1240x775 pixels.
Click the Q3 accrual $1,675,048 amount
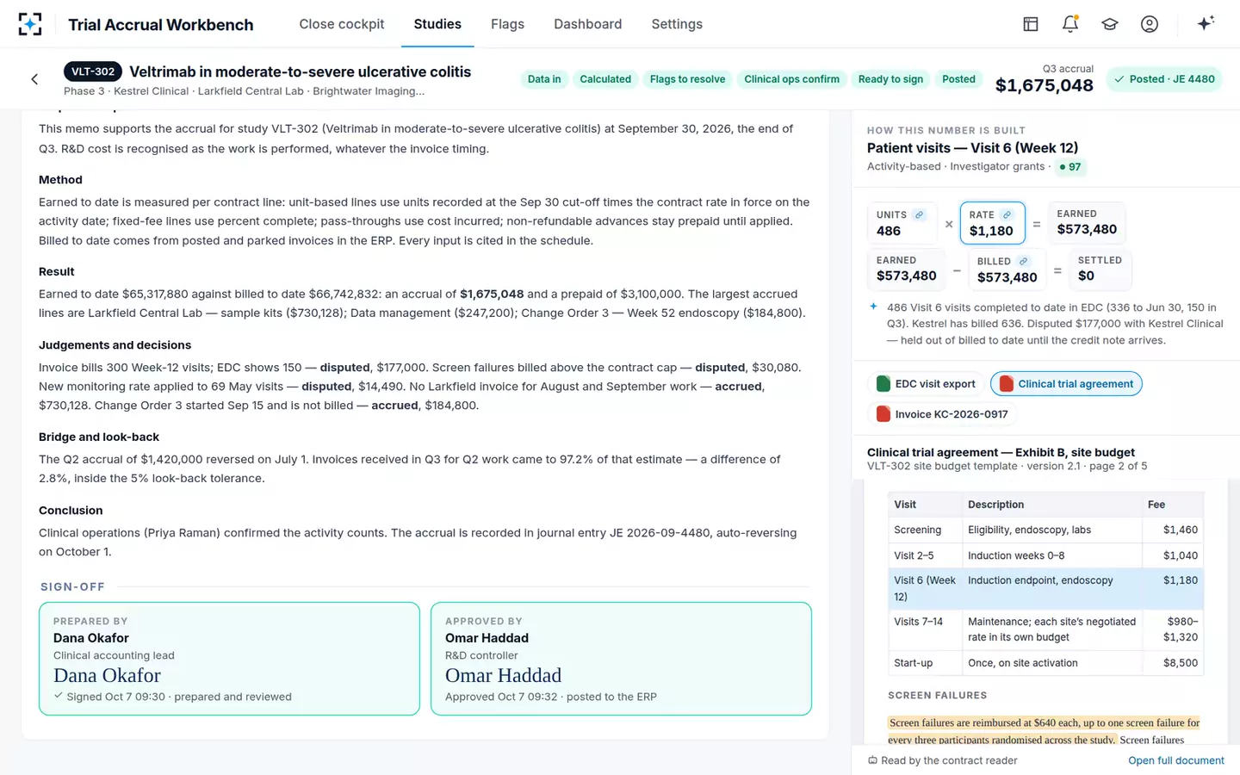tap(1044, 85)
